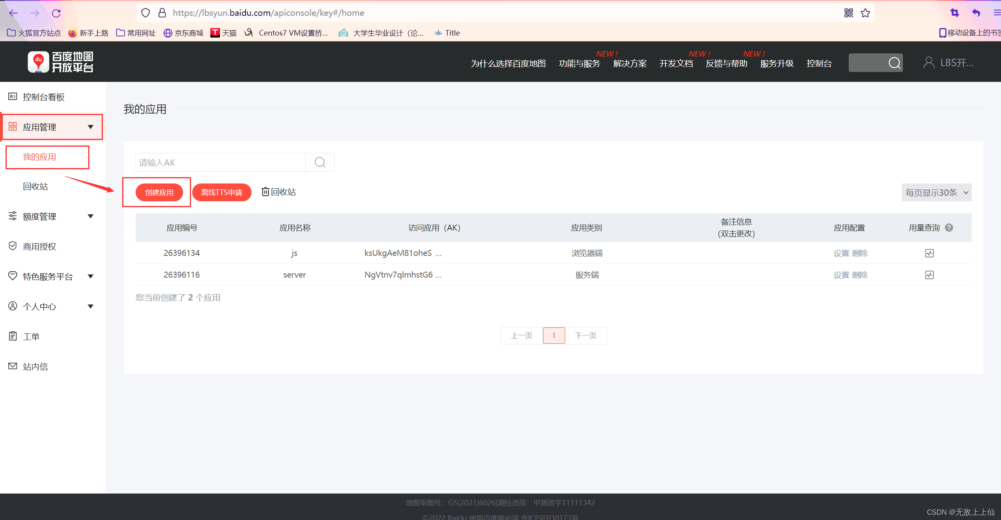This screenshot has width=1001, height=520.
Task: Open the 控制台 top navigation item
Action: click(x=819, y=64)
